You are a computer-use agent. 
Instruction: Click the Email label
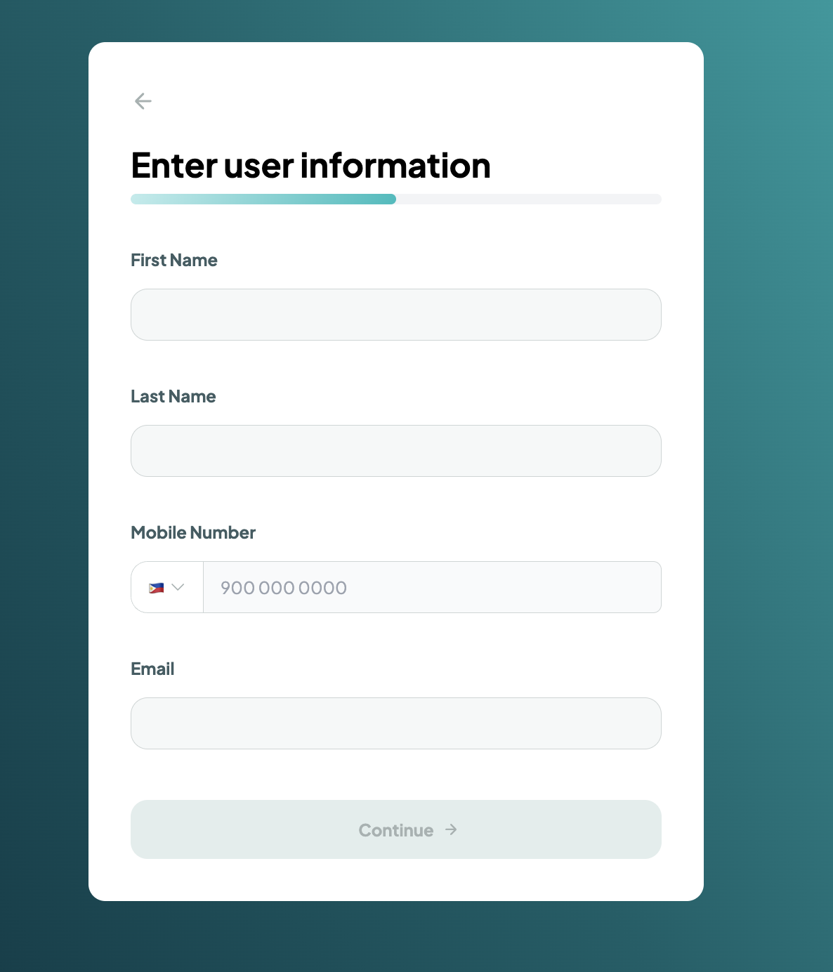coord(152,669)
